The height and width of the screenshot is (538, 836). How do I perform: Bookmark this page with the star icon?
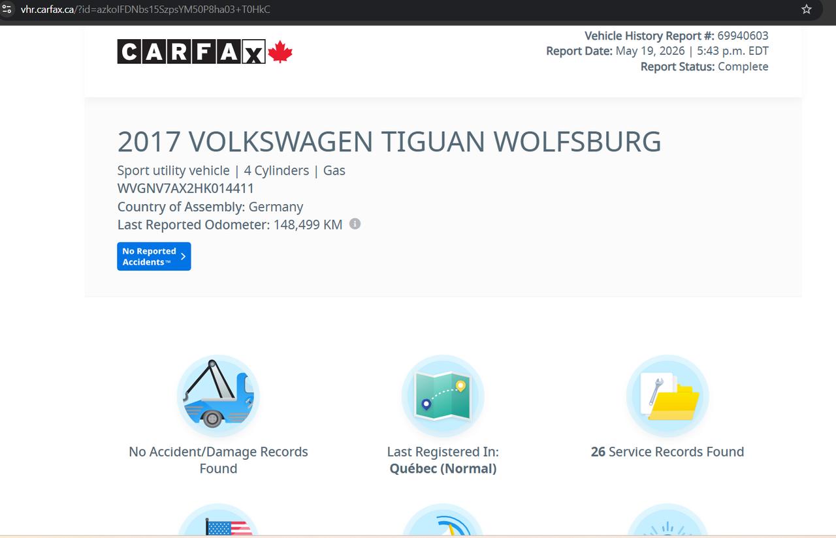807,9
